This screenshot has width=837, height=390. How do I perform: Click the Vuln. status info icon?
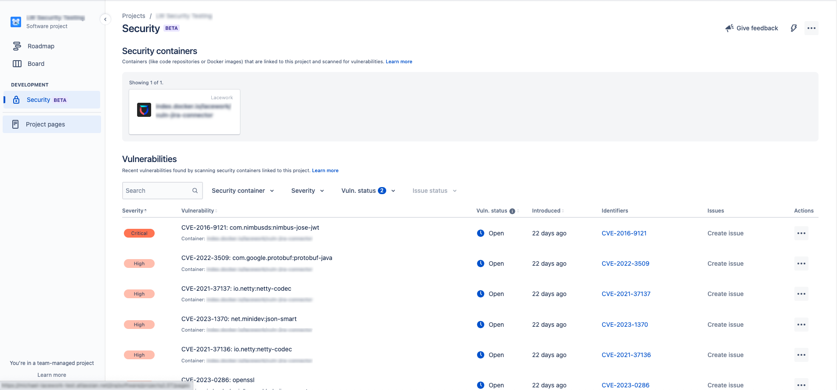coord(512,211)
